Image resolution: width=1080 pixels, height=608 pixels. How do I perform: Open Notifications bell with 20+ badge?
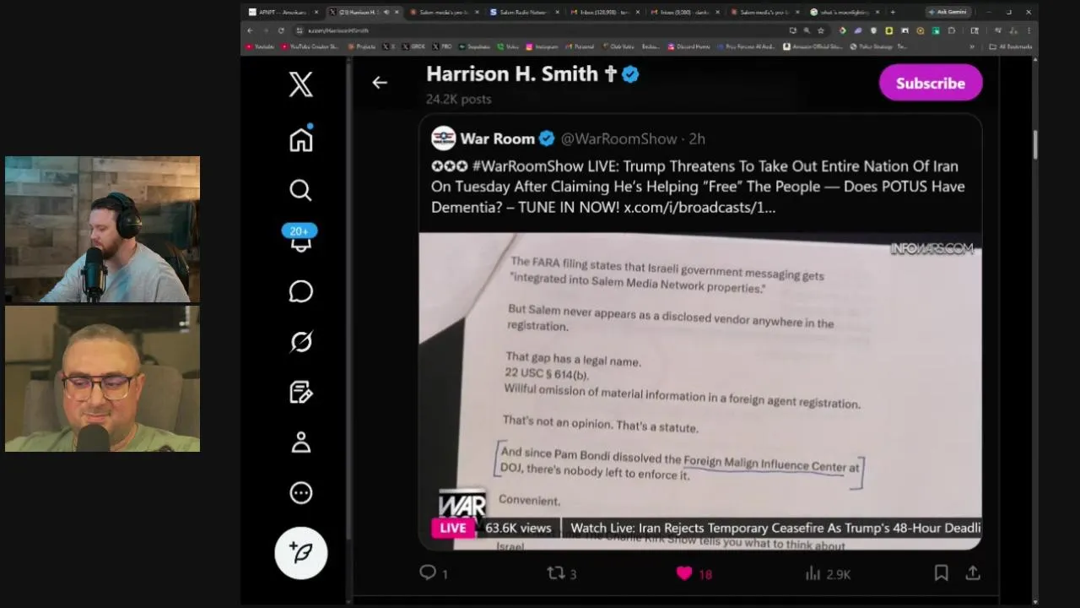(300, 239)
